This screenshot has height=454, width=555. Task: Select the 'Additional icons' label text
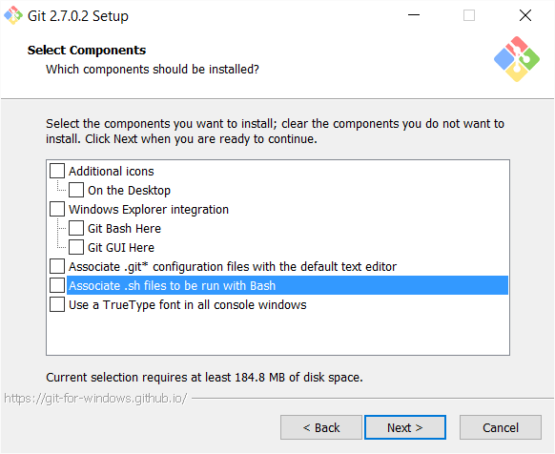(x=112, y=171)
